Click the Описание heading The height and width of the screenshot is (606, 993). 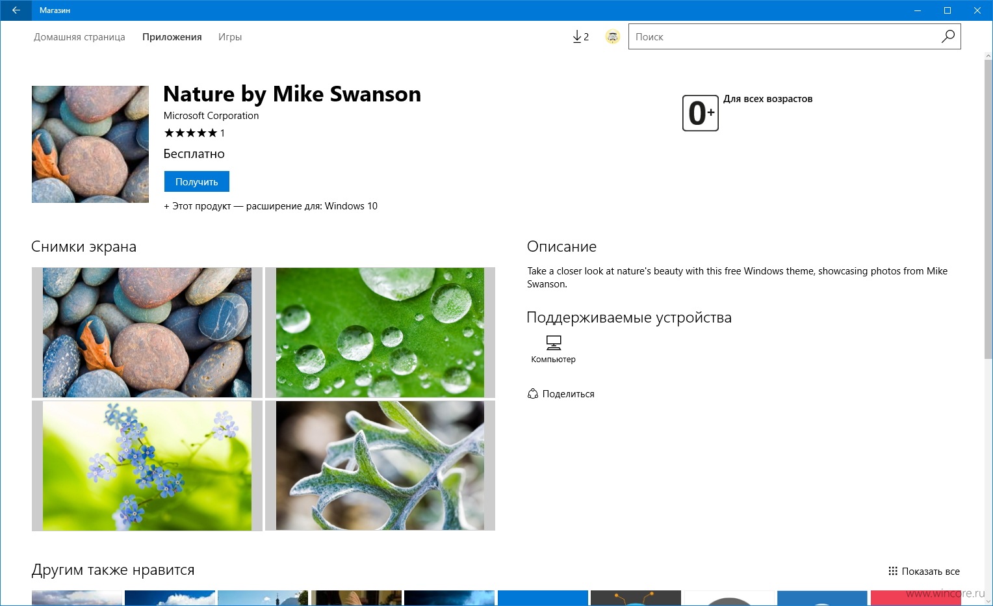(561, 247)
